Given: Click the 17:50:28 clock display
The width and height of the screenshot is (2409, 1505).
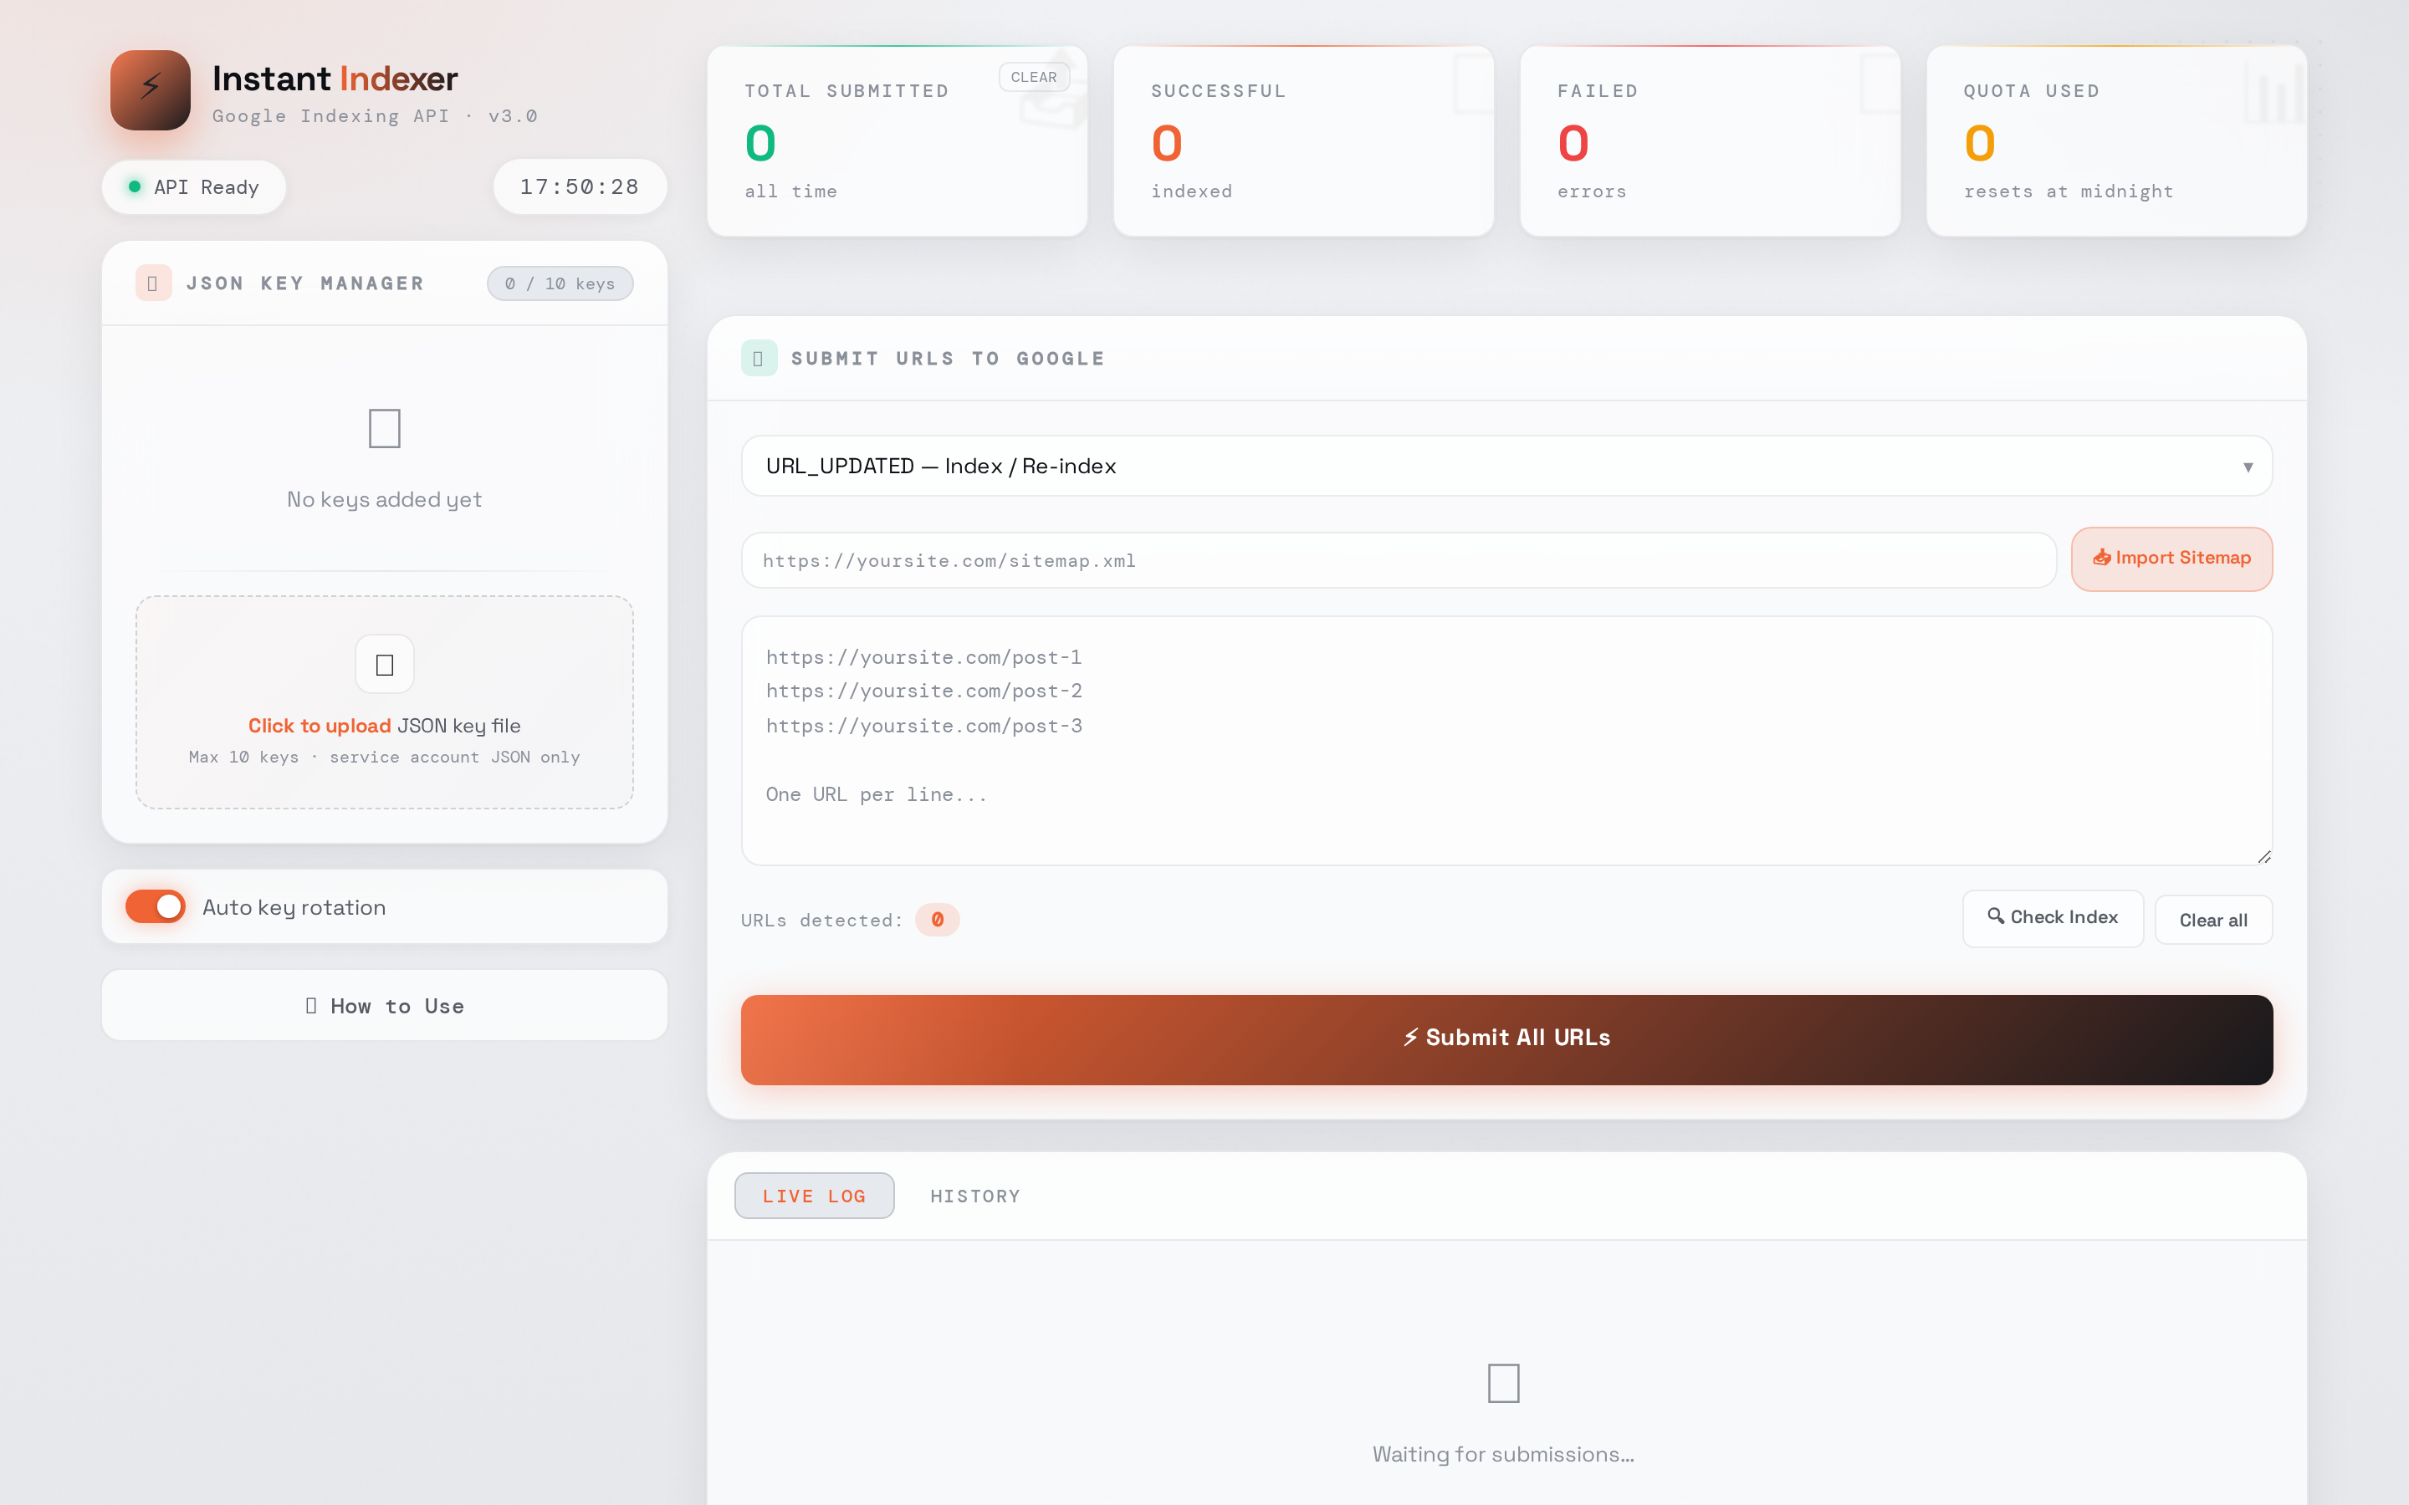Looking at the screenshot, I should click(x=580, y=186).
